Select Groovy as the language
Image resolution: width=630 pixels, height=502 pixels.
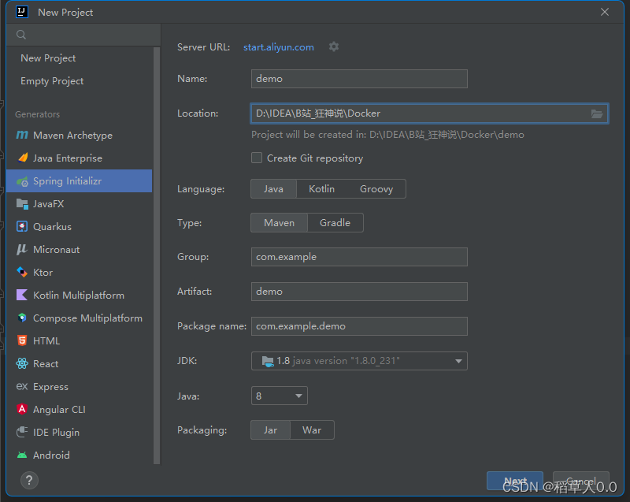[x=376, y=189]
